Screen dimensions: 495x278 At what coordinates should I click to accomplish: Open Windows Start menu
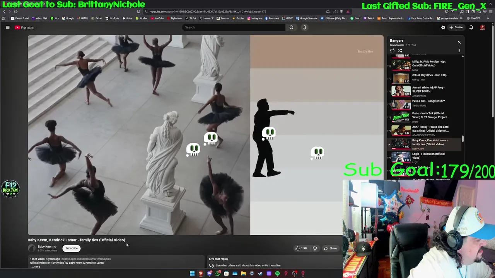point(192,273)
